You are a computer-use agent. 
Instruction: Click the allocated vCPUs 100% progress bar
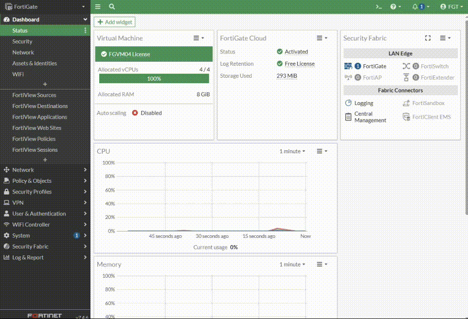(154, 79)
